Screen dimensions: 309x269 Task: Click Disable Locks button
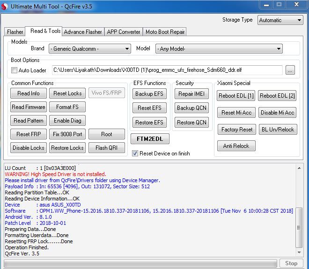coord(29,147)
